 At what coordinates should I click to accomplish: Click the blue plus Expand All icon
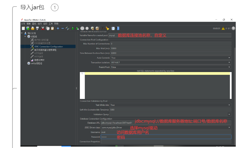58,28
